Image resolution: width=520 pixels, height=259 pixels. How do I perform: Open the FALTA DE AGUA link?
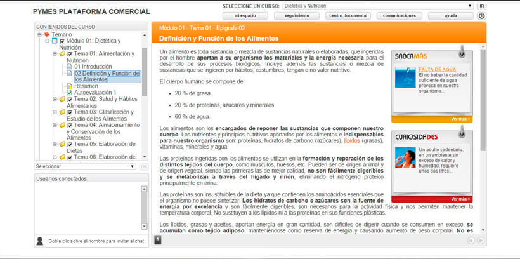[x=438, y=70]
